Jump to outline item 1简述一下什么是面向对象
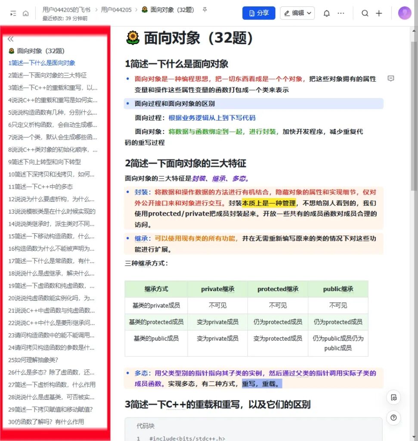Screen dimensions: 418x441 42,63
